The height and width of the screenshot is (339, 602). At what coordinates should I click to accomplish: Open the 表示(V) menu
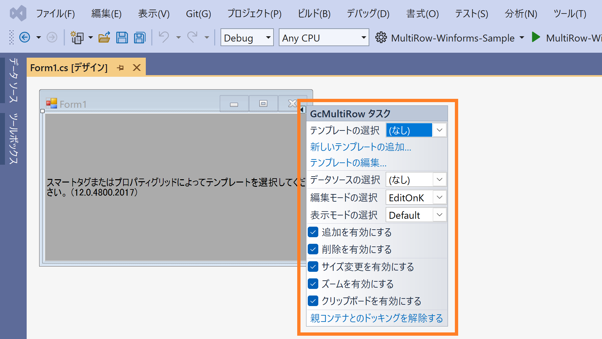154,14
